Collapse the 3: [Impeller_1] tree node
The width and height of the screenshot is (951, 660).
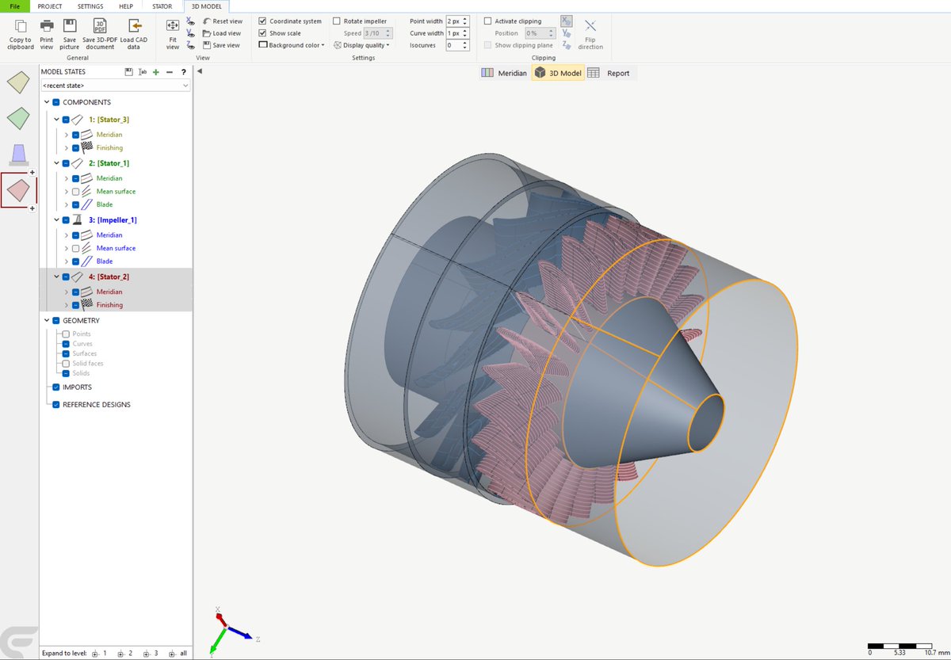click(57, 220)
